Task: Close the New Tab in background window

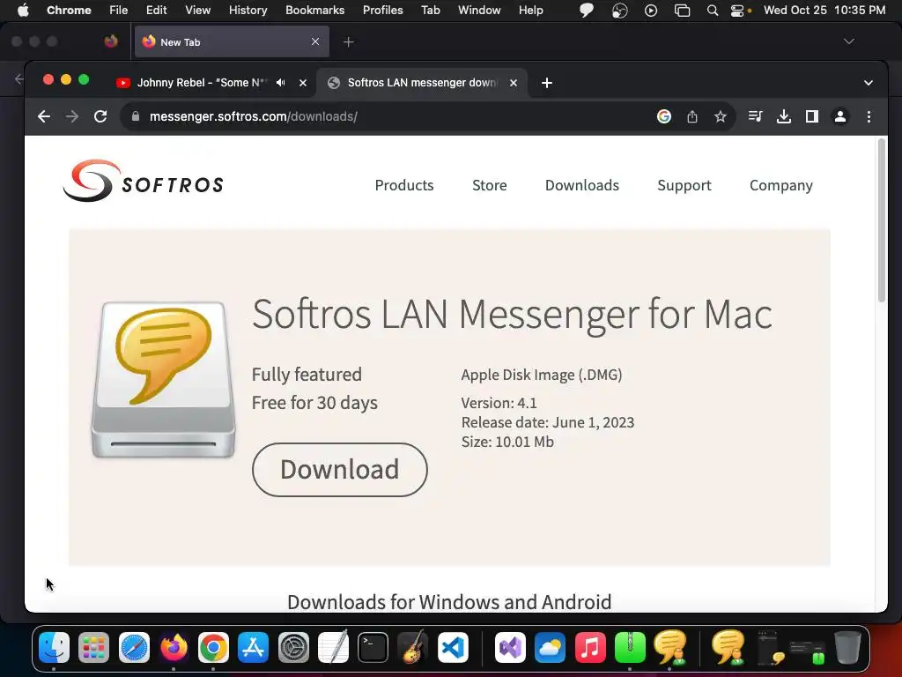Action: click(x=314, y=41)
